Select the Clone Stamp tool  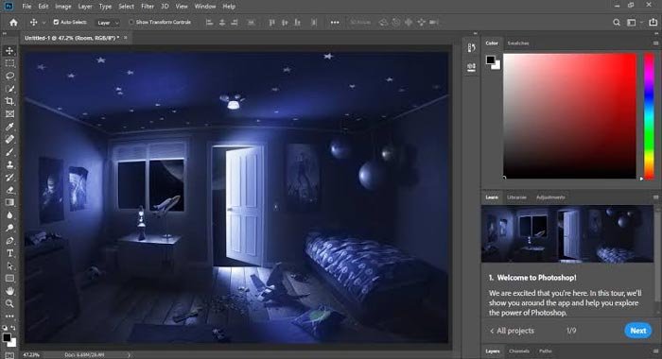coord(9,164)
